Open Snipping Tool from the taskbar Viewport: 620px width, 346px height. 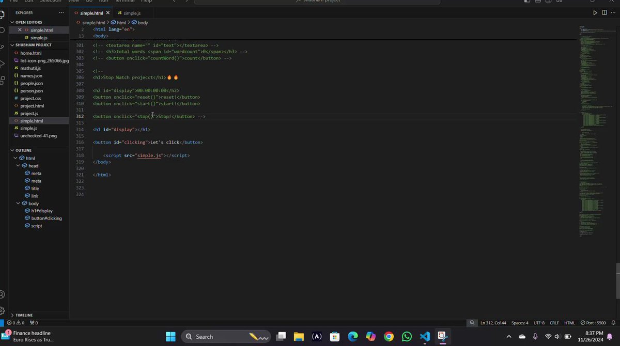point(442,337)
